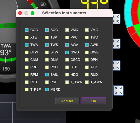The image size is (140, 123).
Task: Uncheck the COG instrument checkbox
Action: coord(27,30)
